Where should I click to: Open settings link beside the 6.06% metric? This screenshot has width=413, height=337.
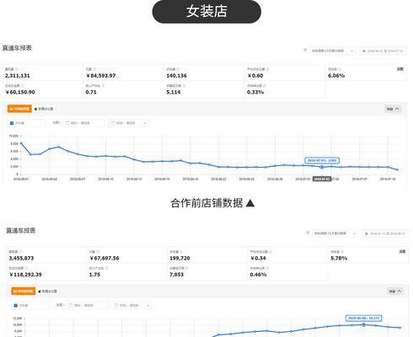coord(400,69)
